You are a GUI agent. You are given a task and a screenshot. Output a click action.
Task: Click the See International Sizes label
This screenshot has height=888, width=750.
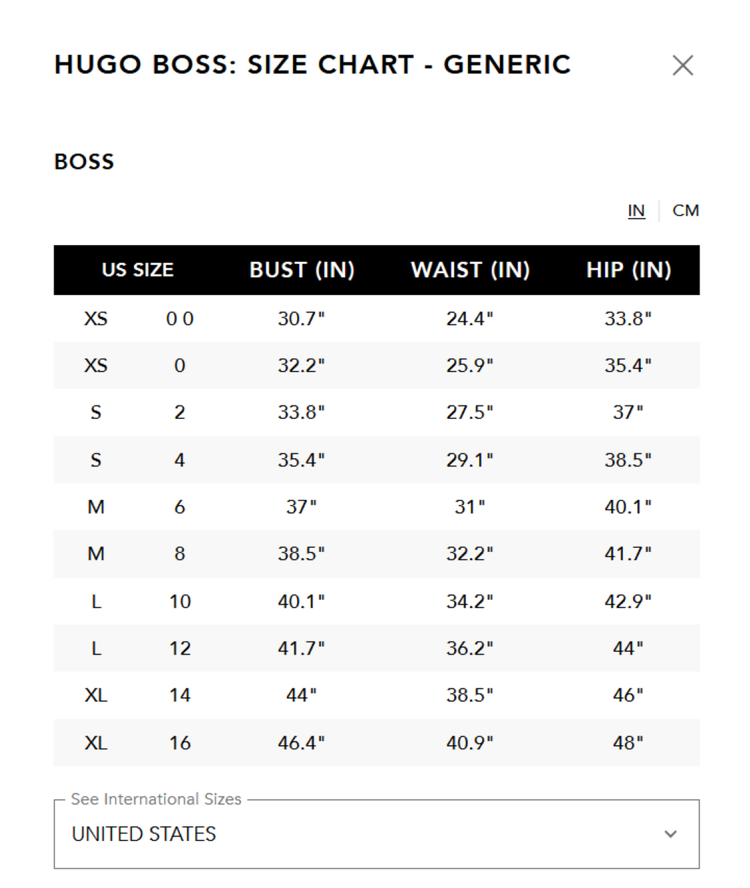tap(156, 799)
